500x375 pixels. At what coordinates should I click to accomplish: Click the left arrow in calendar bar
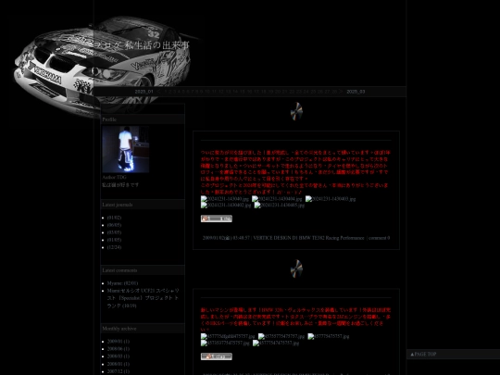(159, 92)
